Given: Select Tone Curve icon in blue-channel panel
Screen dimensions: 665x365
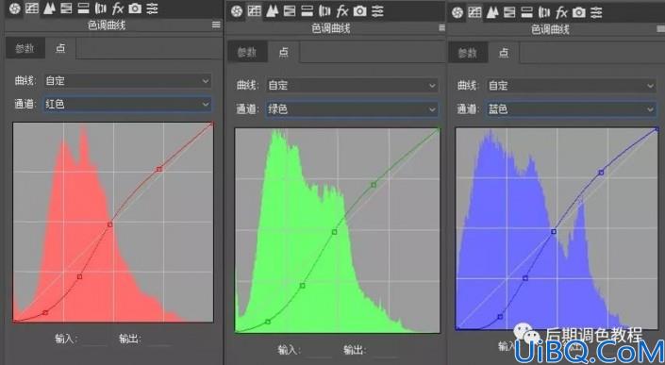Looking at the screenshot, I should [474, 12].
